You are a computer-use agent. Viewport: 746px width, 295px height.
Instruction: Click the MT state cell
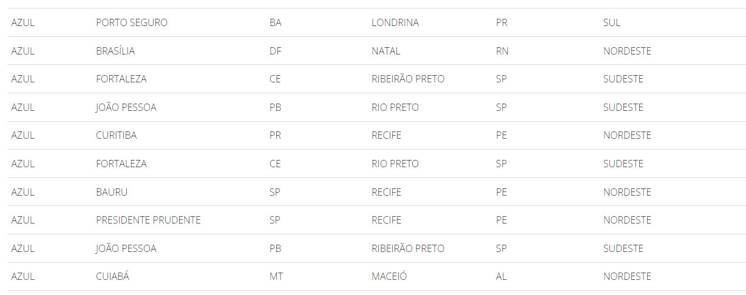276,276
